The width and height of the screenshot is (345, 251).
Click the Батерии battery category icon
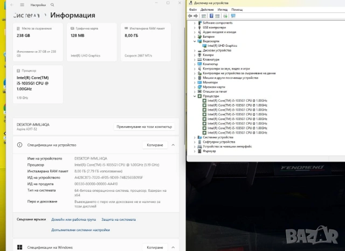point(199,37)
